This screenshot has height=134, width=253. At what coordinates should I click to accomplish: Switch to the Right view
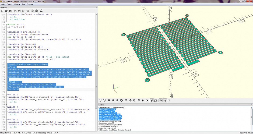pos(126,100)
